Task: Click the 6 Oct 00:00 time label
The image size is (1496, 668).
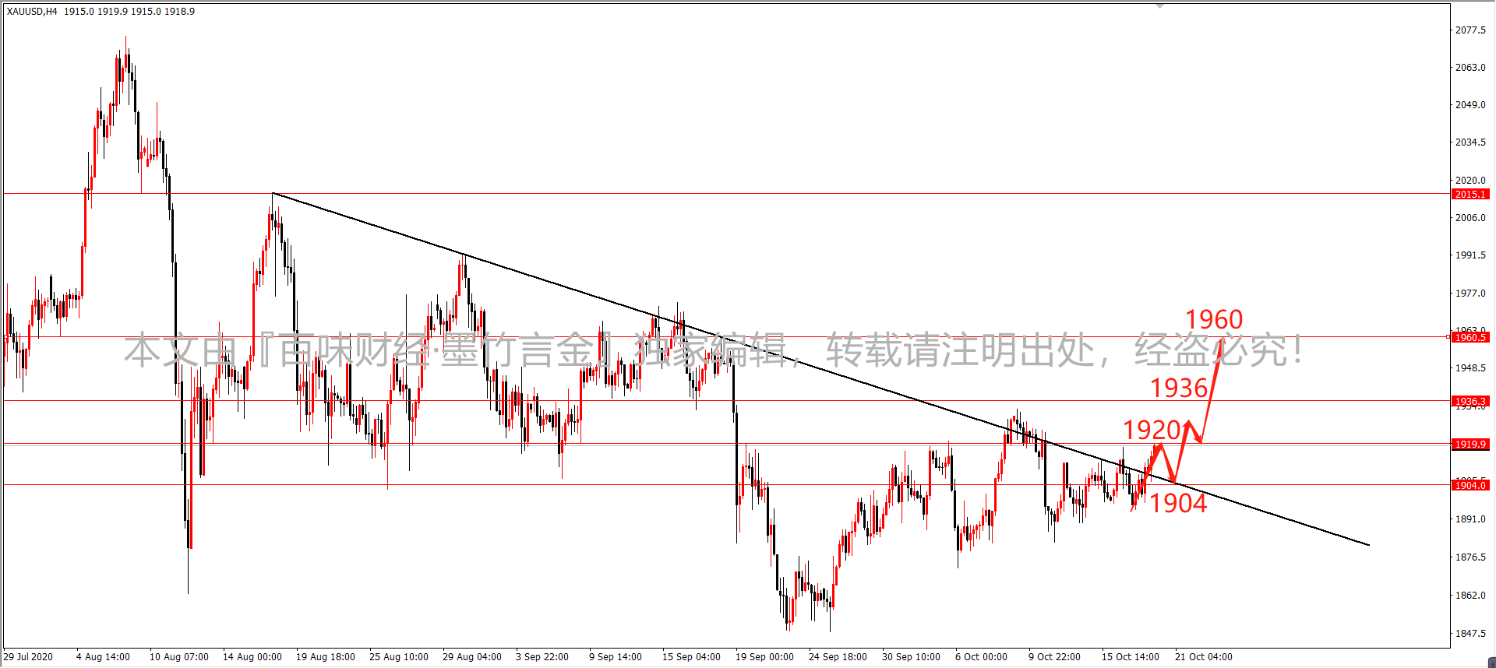Action: tap(981, 657)
